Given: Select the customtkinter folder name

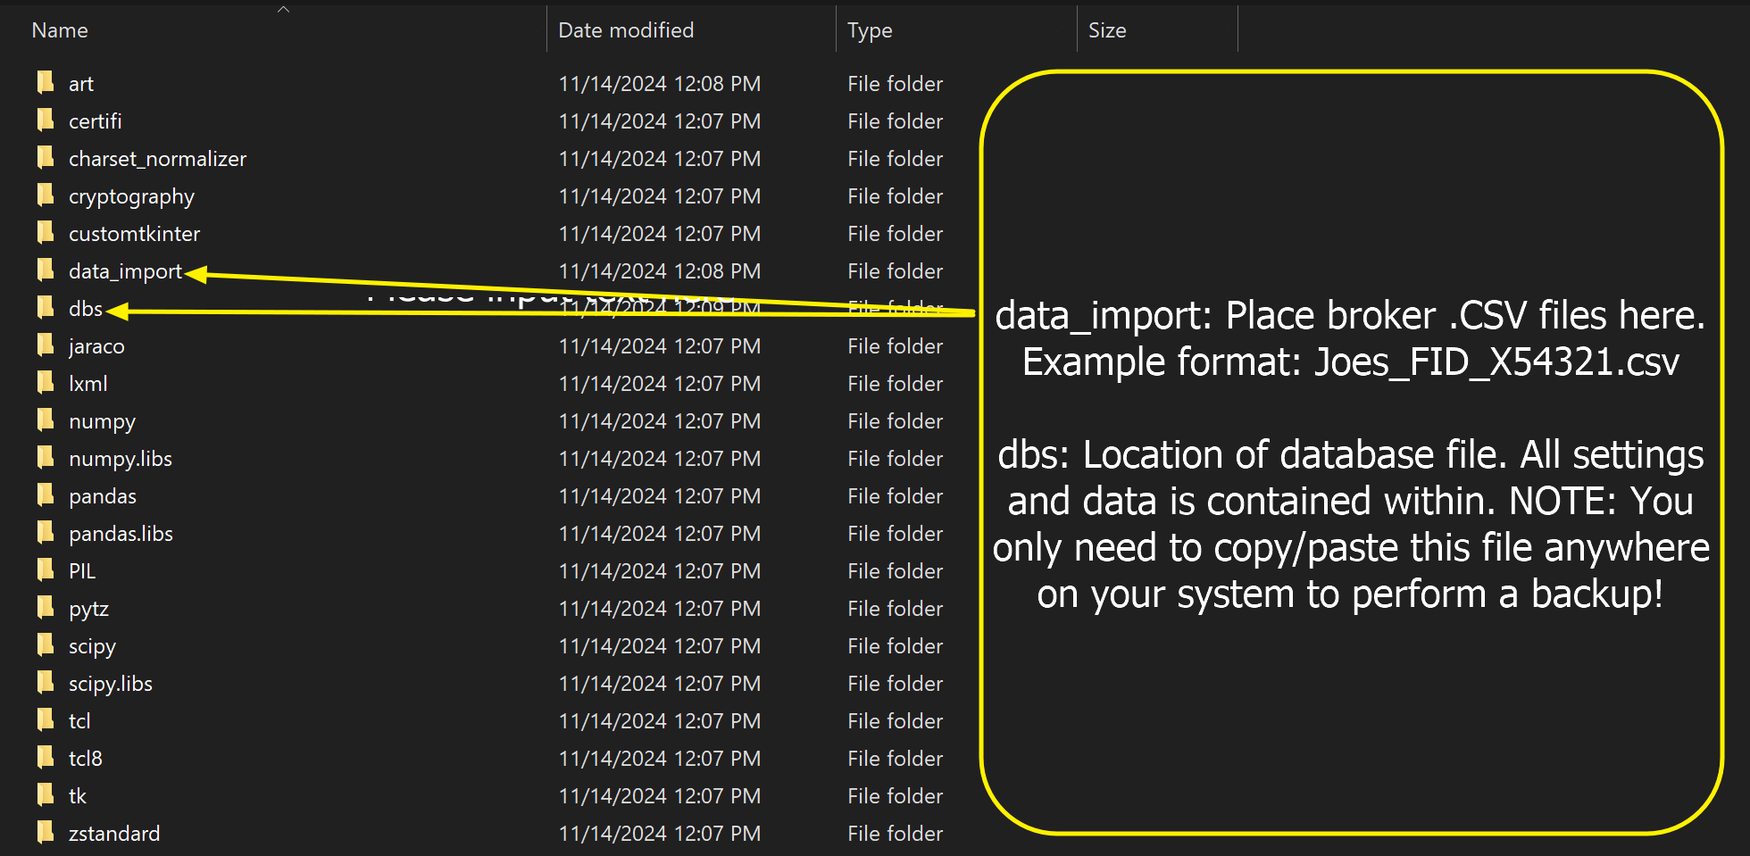Looking at the screenshot, I should (x=134, y=234).
